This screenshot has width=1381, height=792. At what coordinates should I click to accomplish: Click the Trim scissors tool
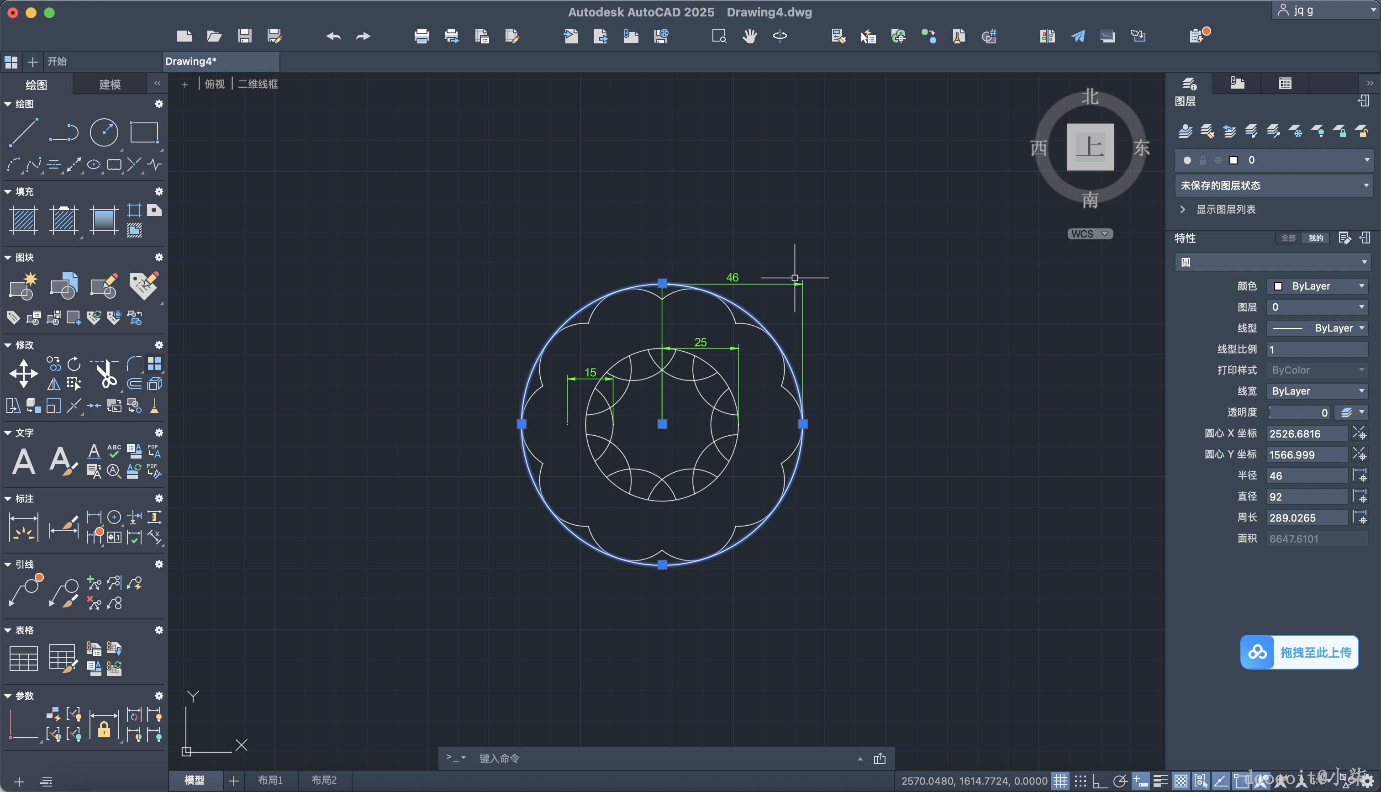[106, 374]
